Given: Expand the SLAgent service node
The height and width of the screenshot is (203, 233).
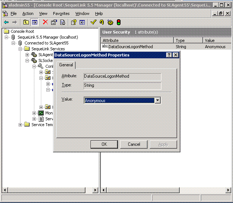Looking at the screenshot, I should tap(27, 55).
